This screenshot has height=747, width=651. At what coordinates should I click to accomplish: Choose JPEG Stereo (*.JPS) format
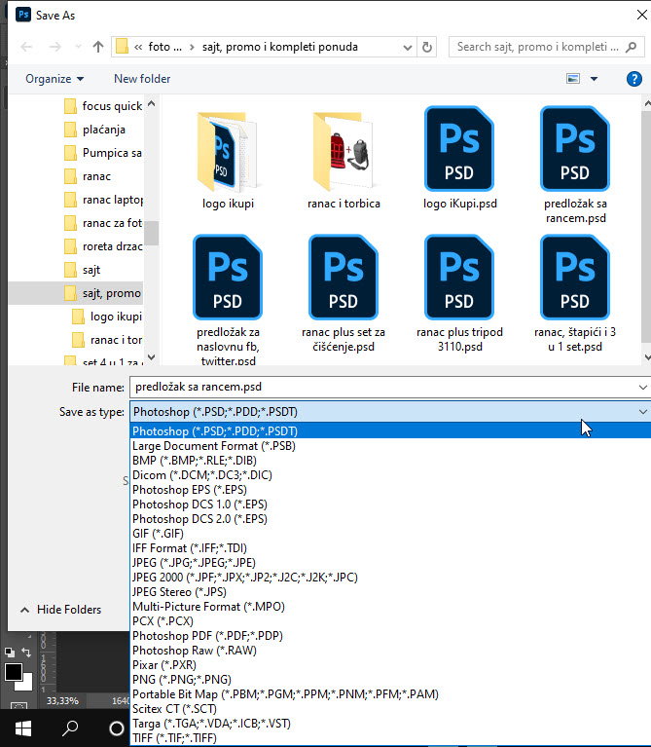click(x=390, y=592)
